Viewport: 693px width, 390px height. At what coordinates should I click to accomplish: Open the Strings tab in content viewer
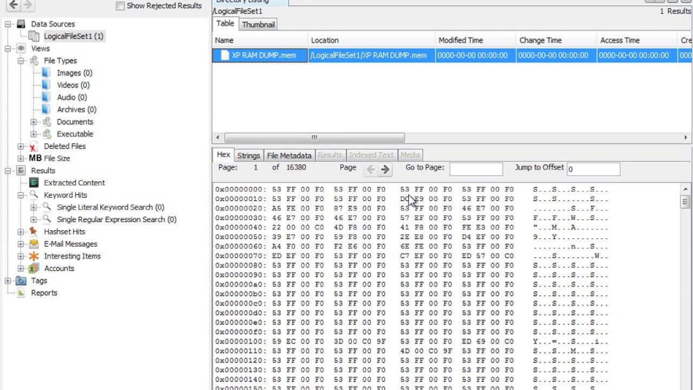pos(249,155)
